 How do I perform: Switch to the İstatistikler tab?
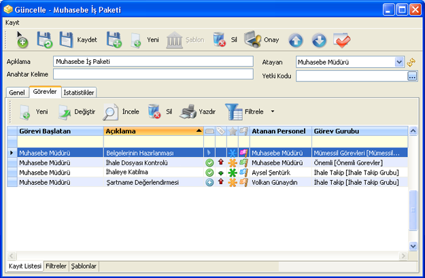(x=79, y=92)
